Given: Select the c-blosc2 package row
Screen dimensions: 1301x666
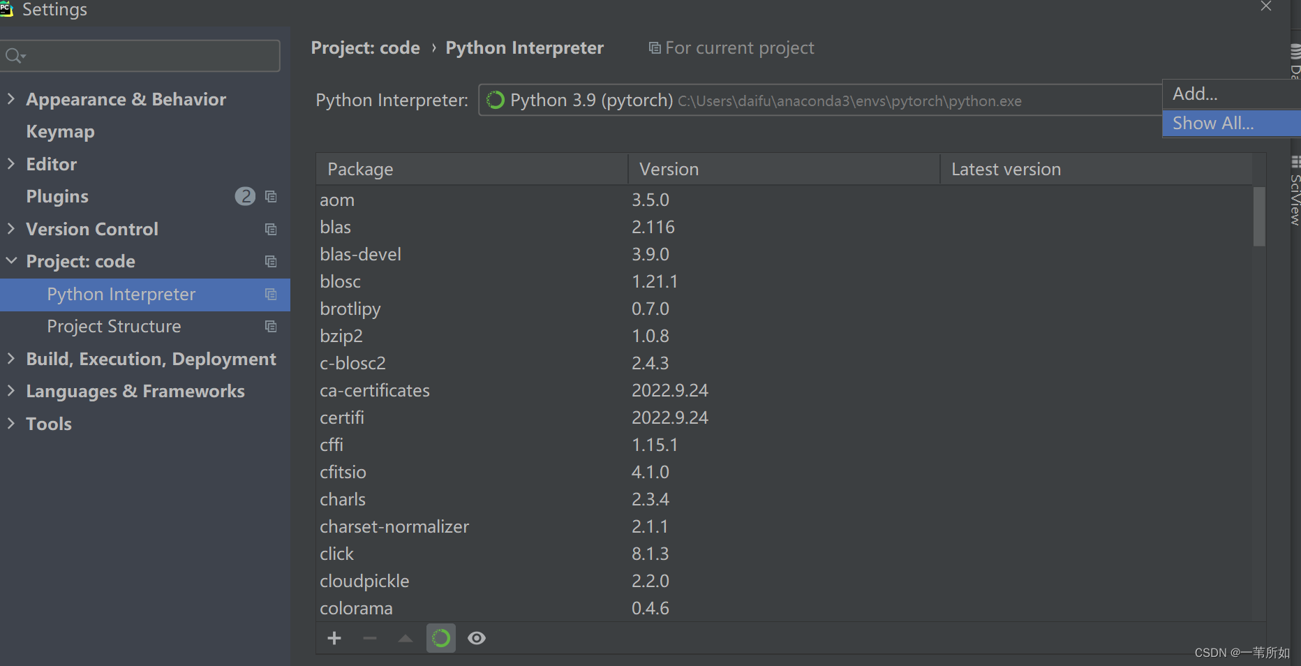Looking at the screenshot, I should tap(785, 363).
